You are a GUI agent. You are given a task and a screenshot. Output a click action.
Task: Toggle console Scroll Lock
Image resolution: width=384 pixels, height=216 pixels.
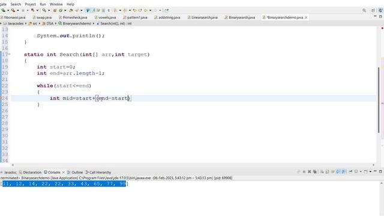pos(327,172)
